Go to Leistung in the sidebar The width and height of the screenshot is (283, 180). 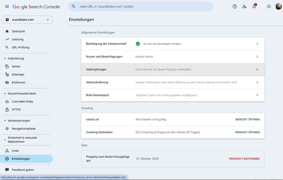pos(18,39)
